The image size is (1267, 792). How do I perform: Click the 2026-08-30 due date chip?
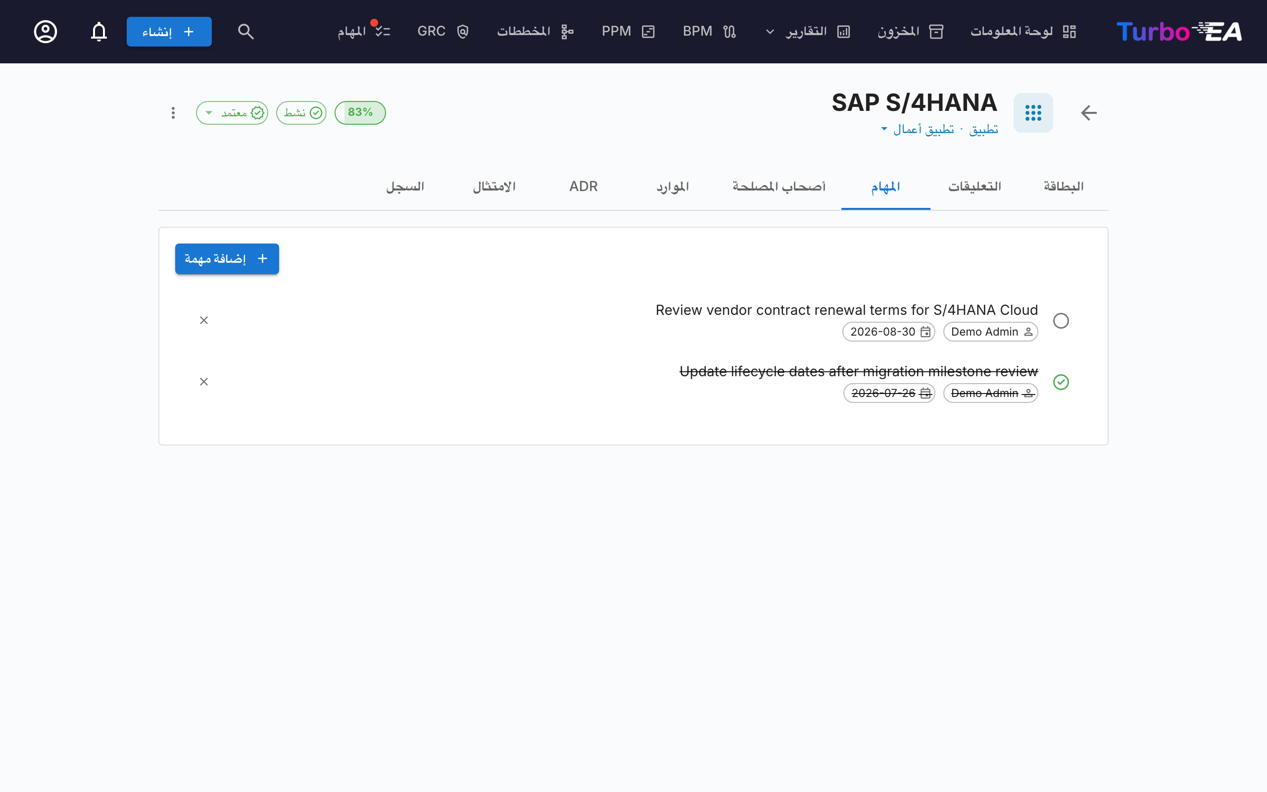tap(889, 332)
